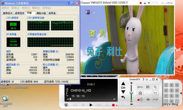Open the 關機(U) menu in Task Manager
This screenshot has height=110, width=183.
pyautogui.click(x=36, y=8)
